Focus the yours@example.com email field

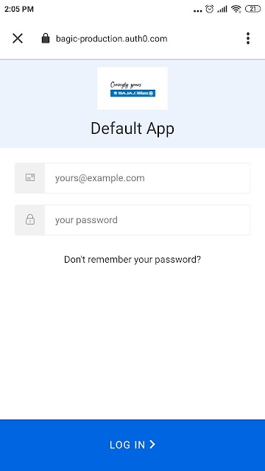pos(132,178)
